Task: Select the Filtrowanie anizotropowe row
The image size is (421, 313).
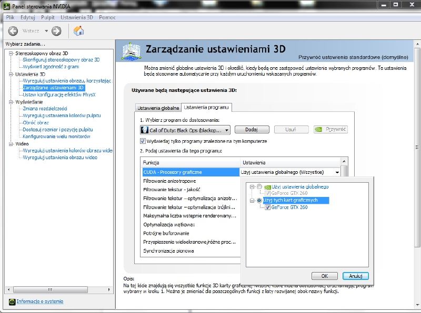Action: coord(191,181)
